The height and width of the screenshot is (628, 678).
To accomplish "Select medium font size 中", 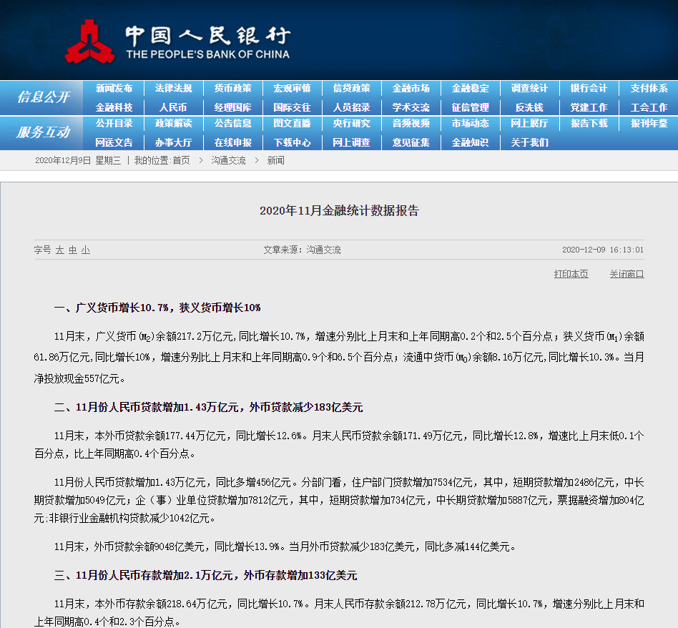I will (73, 250).
